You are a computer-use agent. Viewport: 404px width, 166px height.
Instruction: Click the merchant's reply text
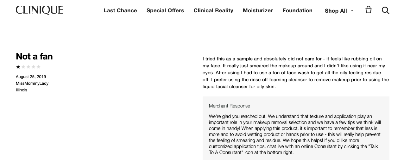click(294, 134)
